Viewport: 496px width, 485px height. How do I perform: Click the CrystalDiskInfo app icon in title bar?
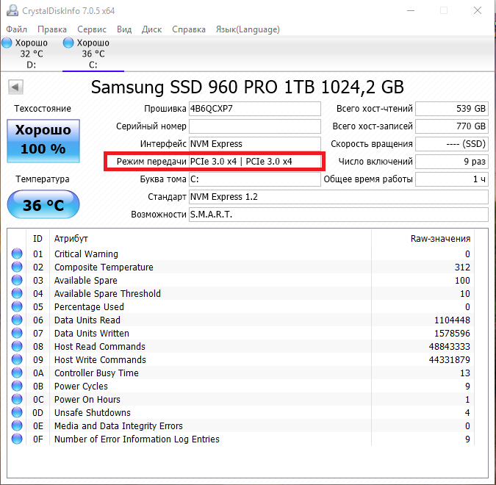click(12, 10)
